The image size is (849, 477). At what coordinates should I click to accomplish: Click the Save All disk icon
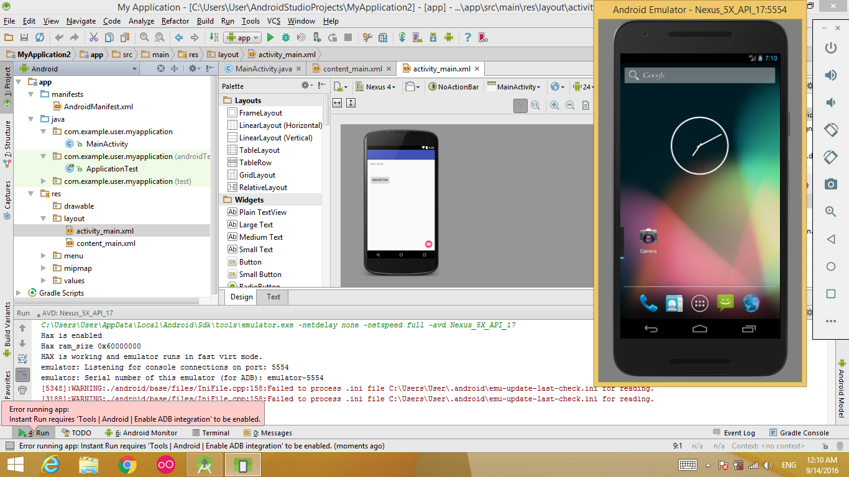24,38
